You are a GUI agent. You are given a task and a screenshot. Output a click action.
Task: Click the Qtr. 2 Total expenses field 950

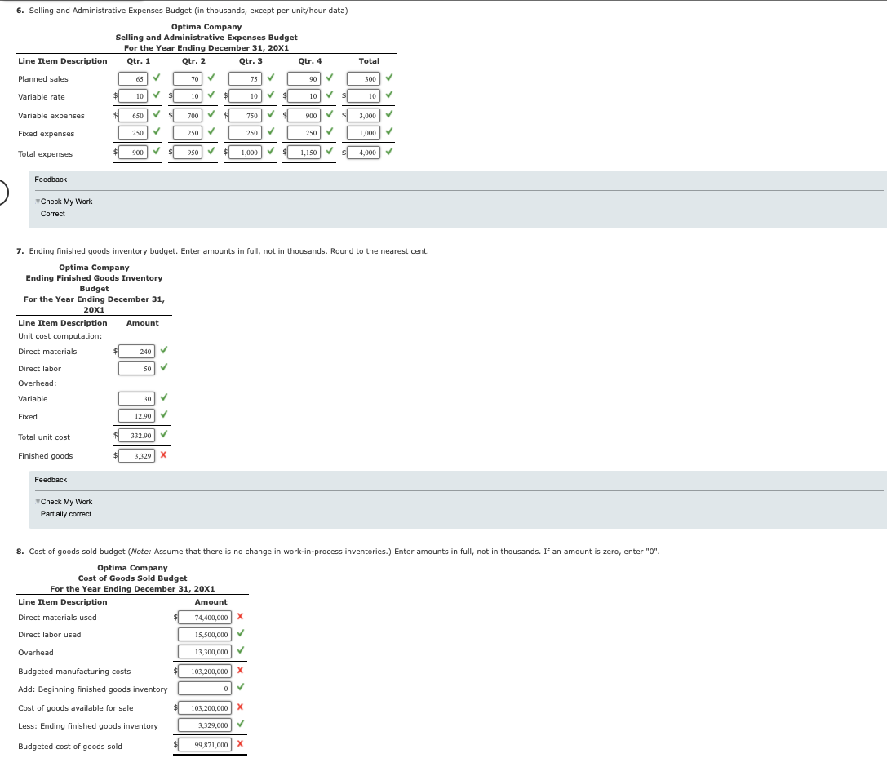click(x=188, y=152)
